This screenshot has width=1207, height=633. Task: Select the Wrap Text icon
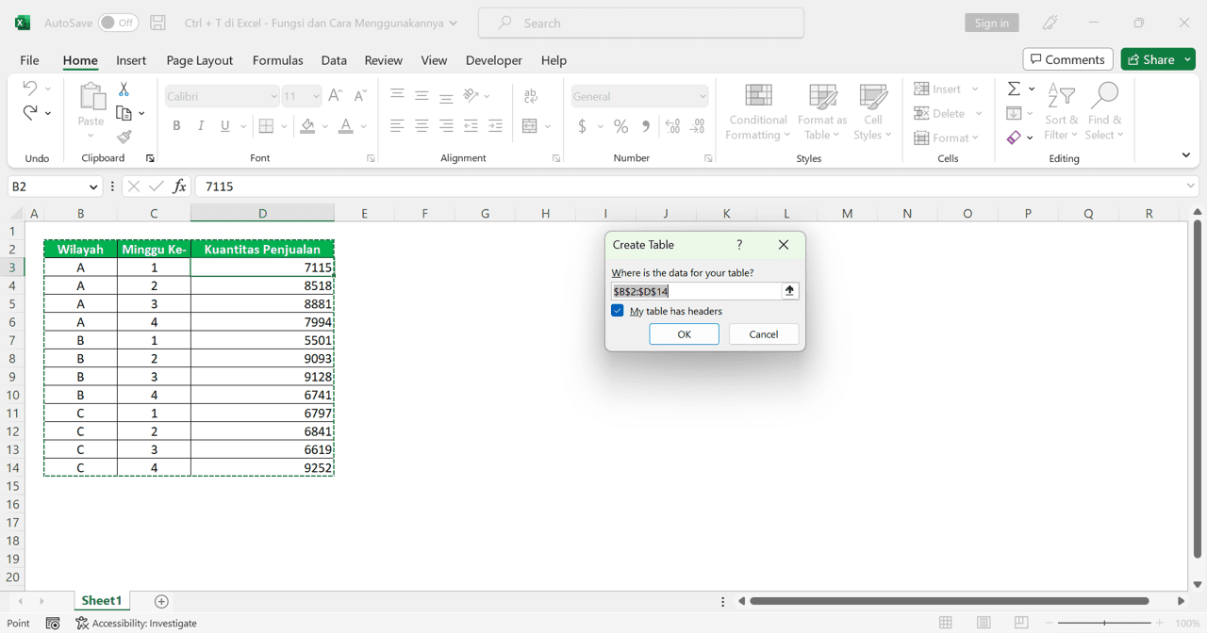(x=531, y=96)
